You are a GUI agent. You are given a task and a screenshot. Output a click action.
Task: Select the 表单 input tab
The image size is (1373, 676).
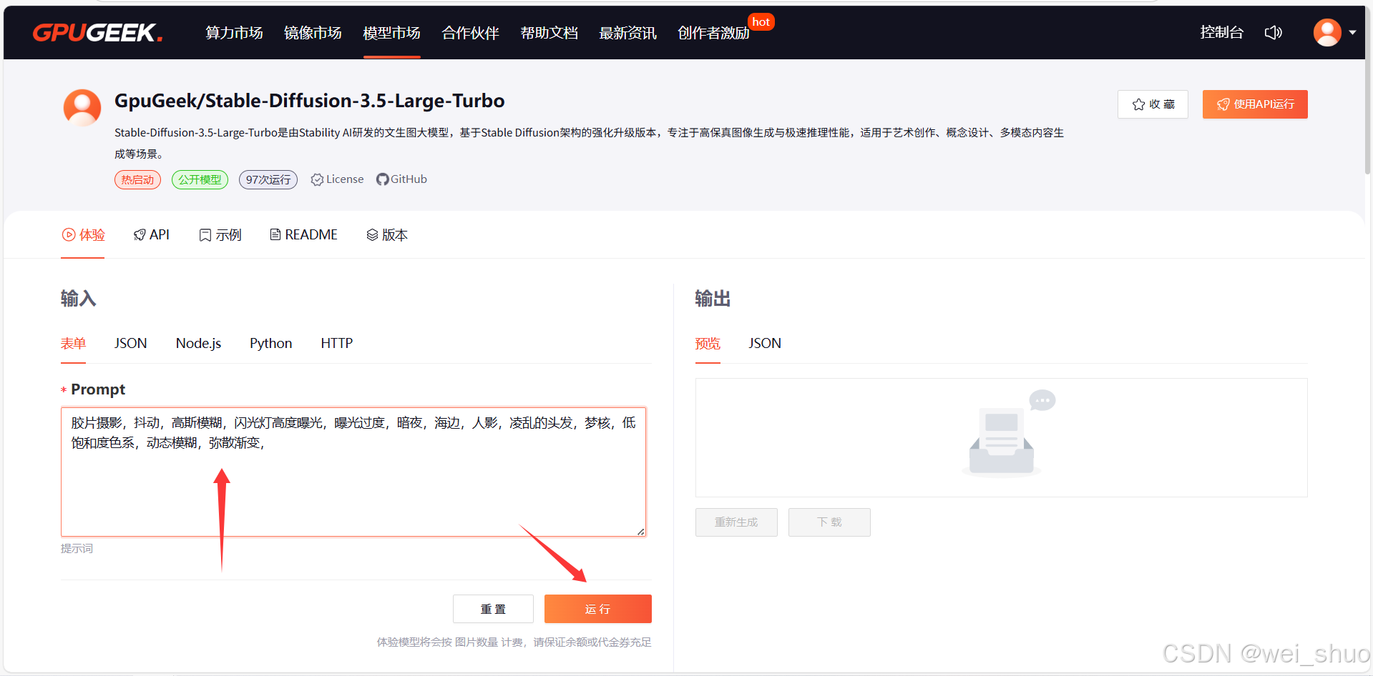pyautogui.click(x=73, y=344)
